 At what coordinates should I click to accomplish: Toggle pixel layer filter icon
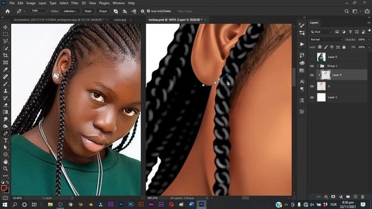pyautogui.click(x=337, y=32)
